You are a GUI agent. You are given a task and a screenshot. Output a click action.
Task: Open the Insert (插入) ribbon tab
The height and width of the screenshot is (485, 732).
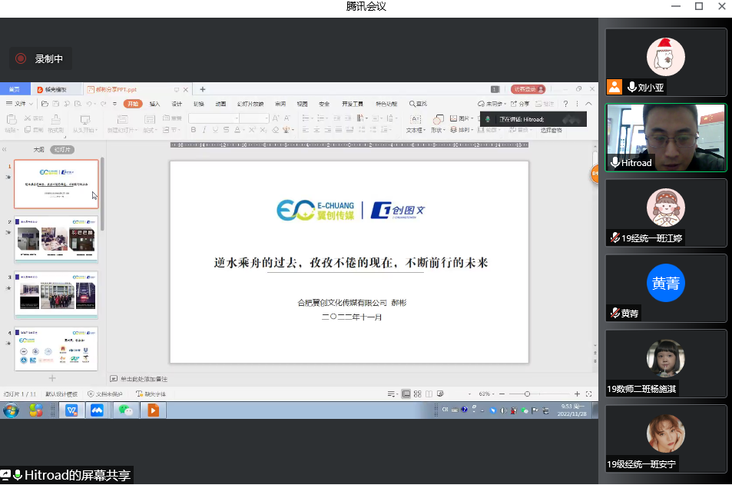point(154,104)
